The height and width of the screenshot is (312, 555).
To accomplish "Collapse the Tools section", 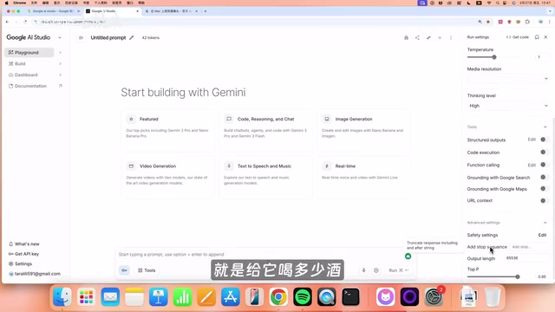I will pos(545,127).
